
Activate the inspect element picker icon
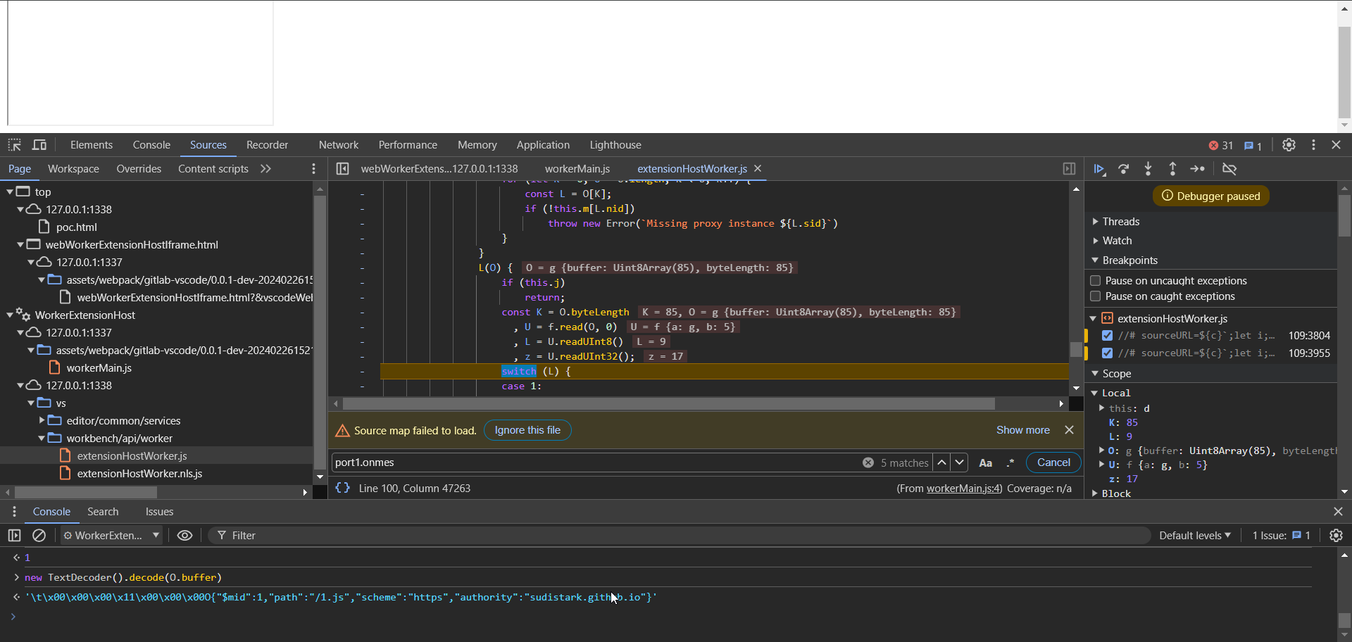click(x=14, y=145)
